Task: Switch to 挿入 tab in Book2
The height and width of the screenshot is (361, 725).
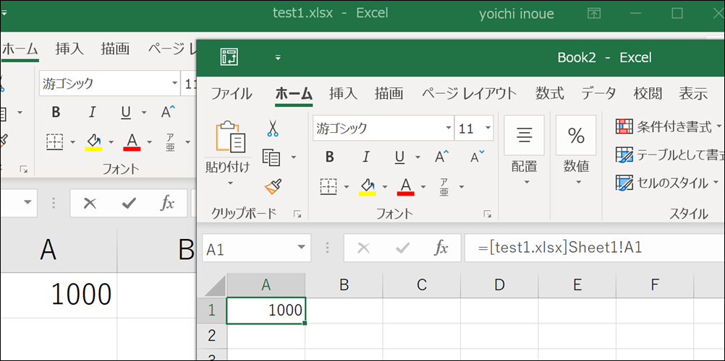Action: click(344, 94)
